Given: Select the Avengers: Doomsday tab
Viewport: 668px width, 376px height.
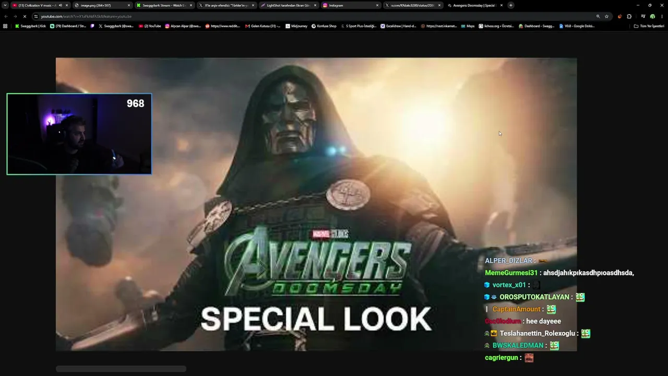Looking at the screenshot, I should (474, 5).
